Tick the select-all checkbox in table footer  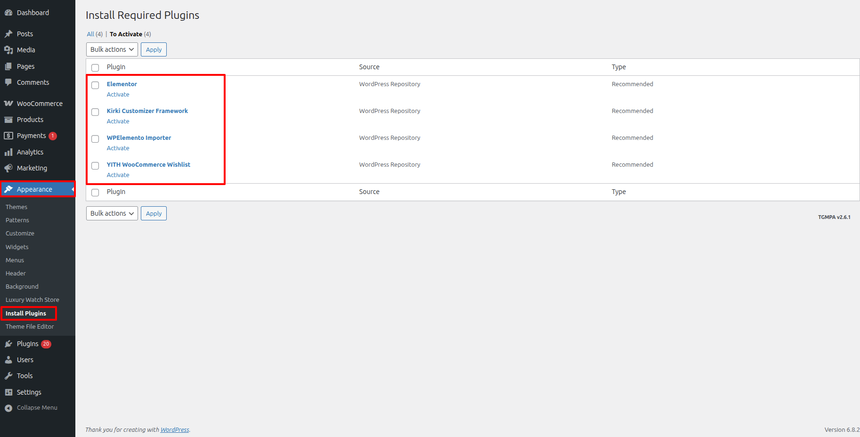click(95, 192)
